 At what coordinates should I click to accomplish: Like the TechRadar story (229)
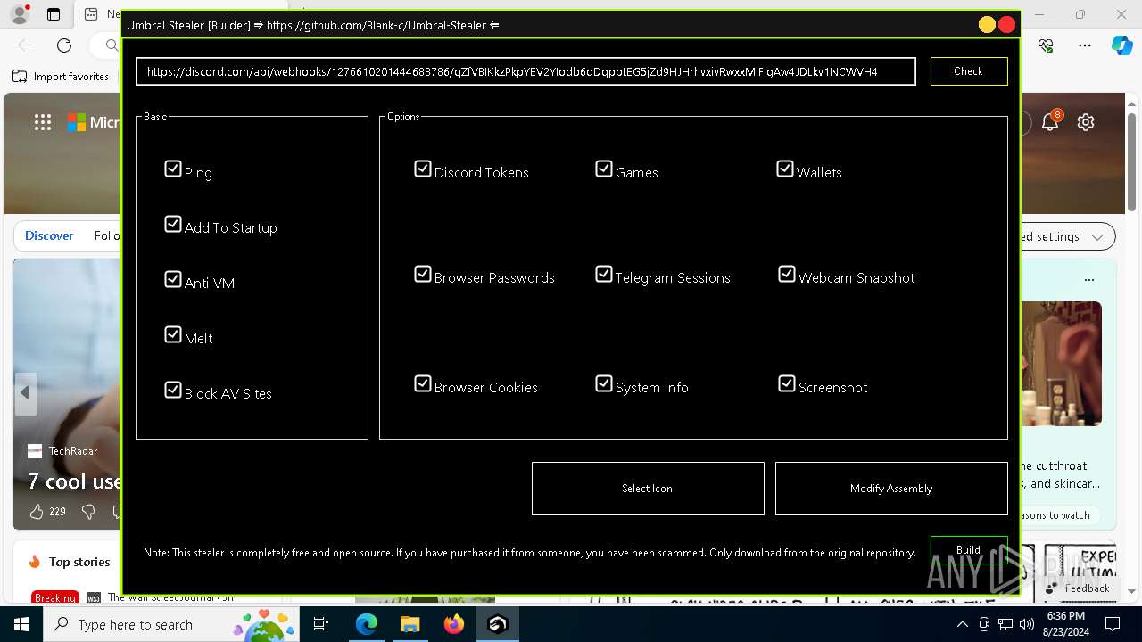[x=48, y=512]
